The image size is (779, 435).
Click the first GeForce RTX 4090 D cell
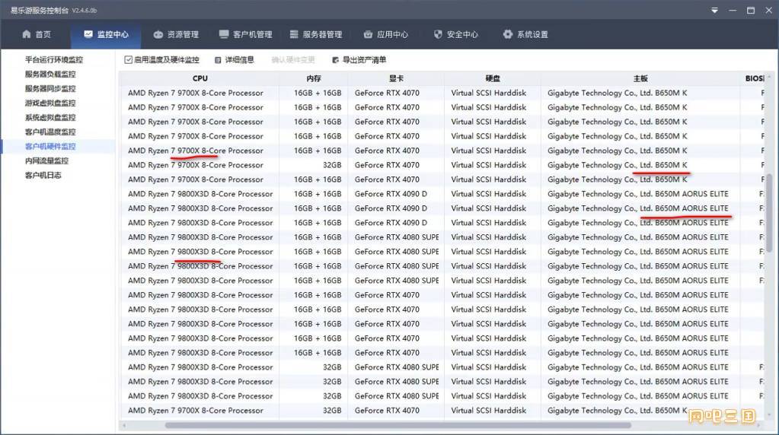coord(391,194)
